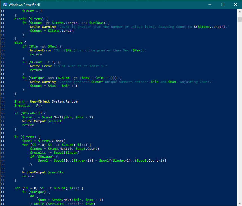Viewport: 242px width, 206px height.
Task: Minimize the PowerShell window
Action: click(210, 4)
